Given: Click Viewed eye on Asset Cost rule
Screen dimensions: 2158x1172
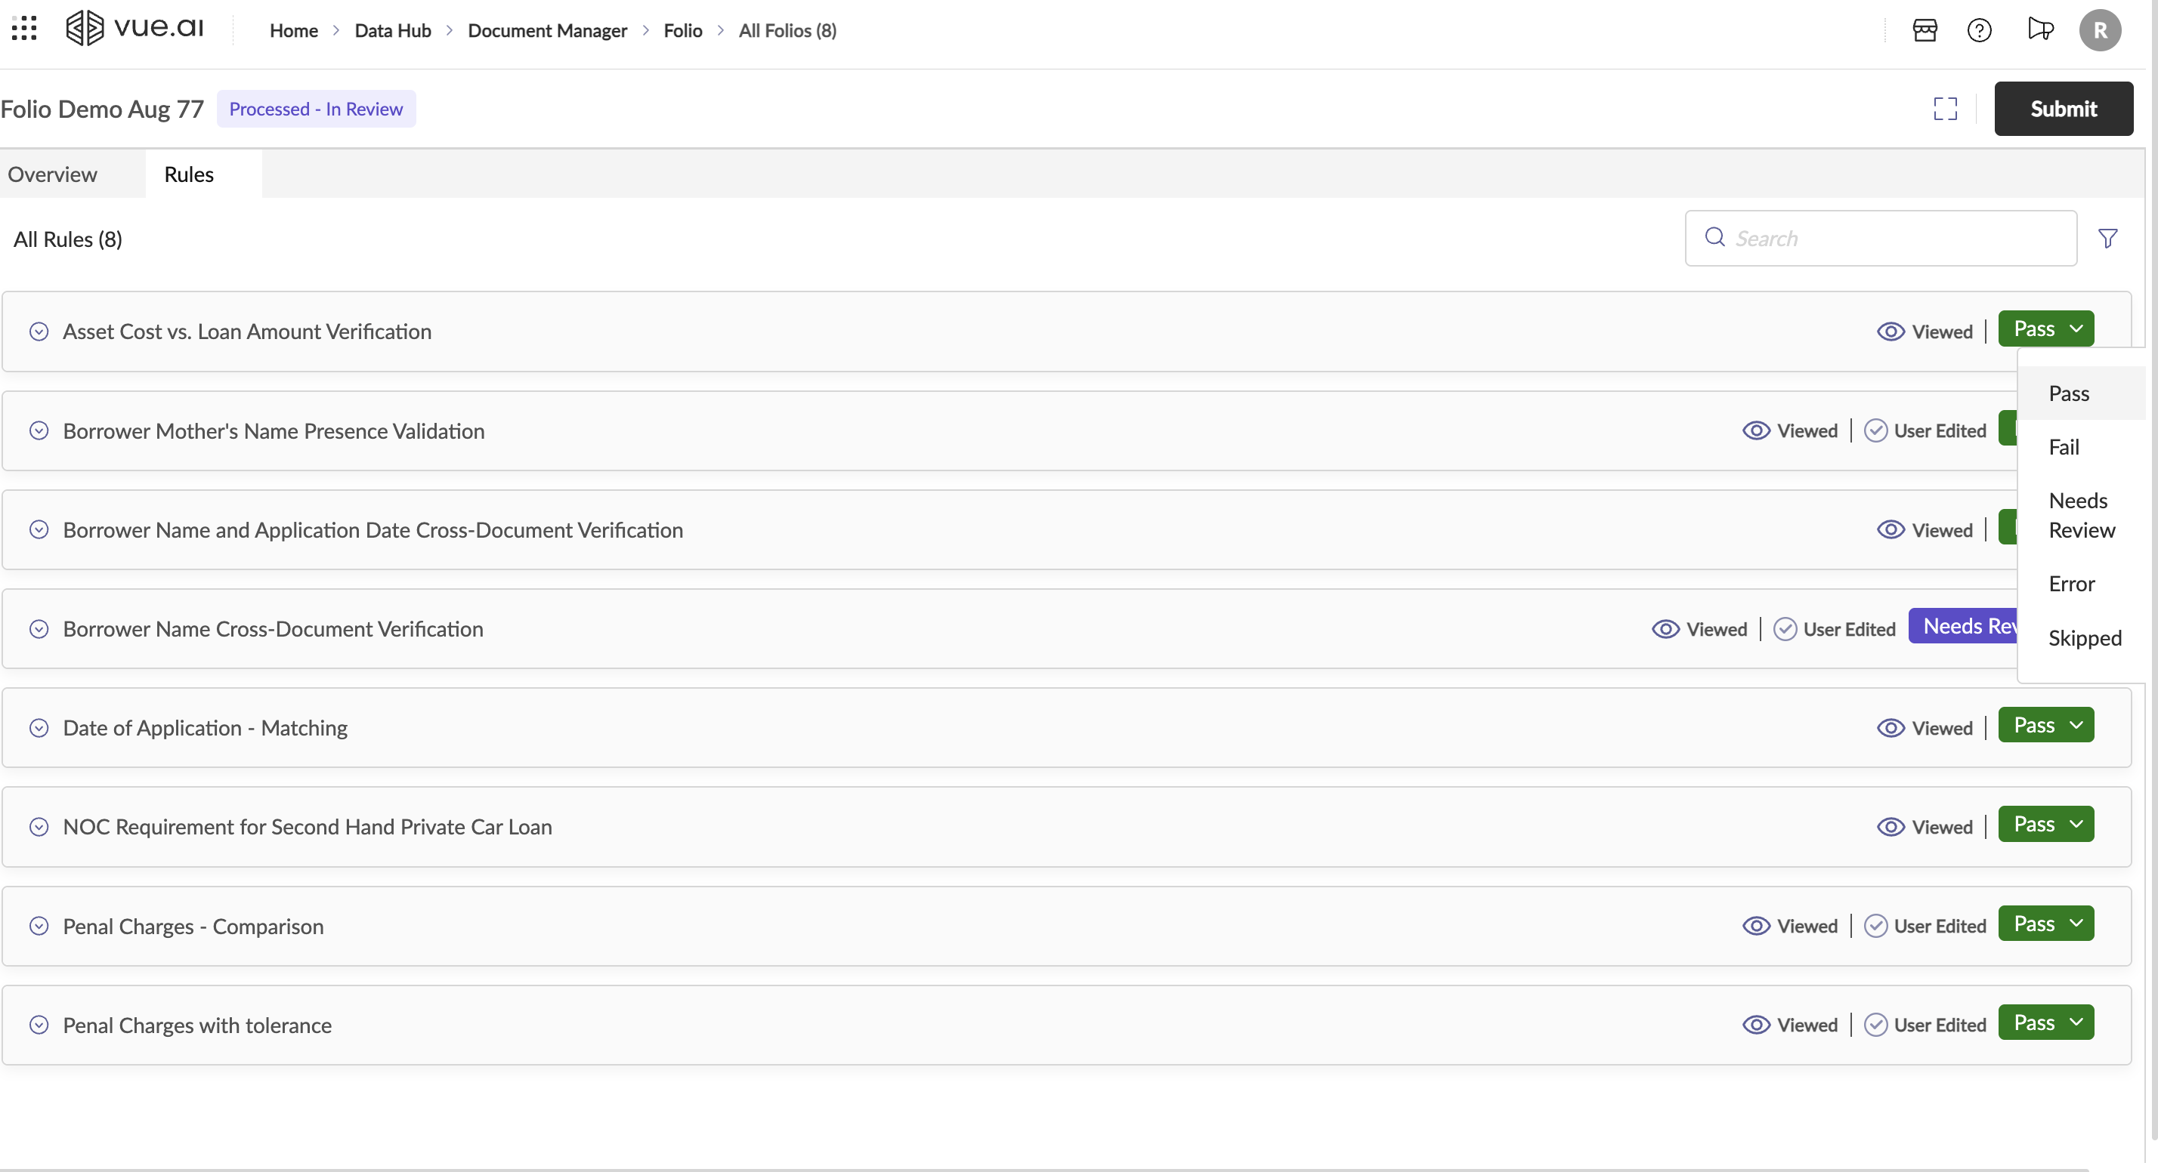Looking at the screenshot, I should [x=1891, y=332].
